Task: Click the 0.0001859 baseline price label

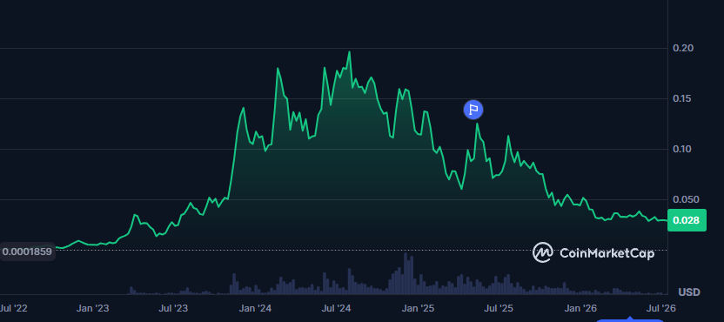Action: 27,252
